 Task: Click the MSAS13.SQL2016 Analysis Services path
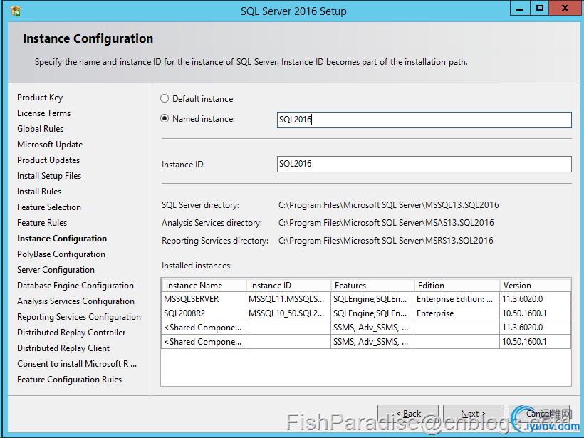click(386, 223)
